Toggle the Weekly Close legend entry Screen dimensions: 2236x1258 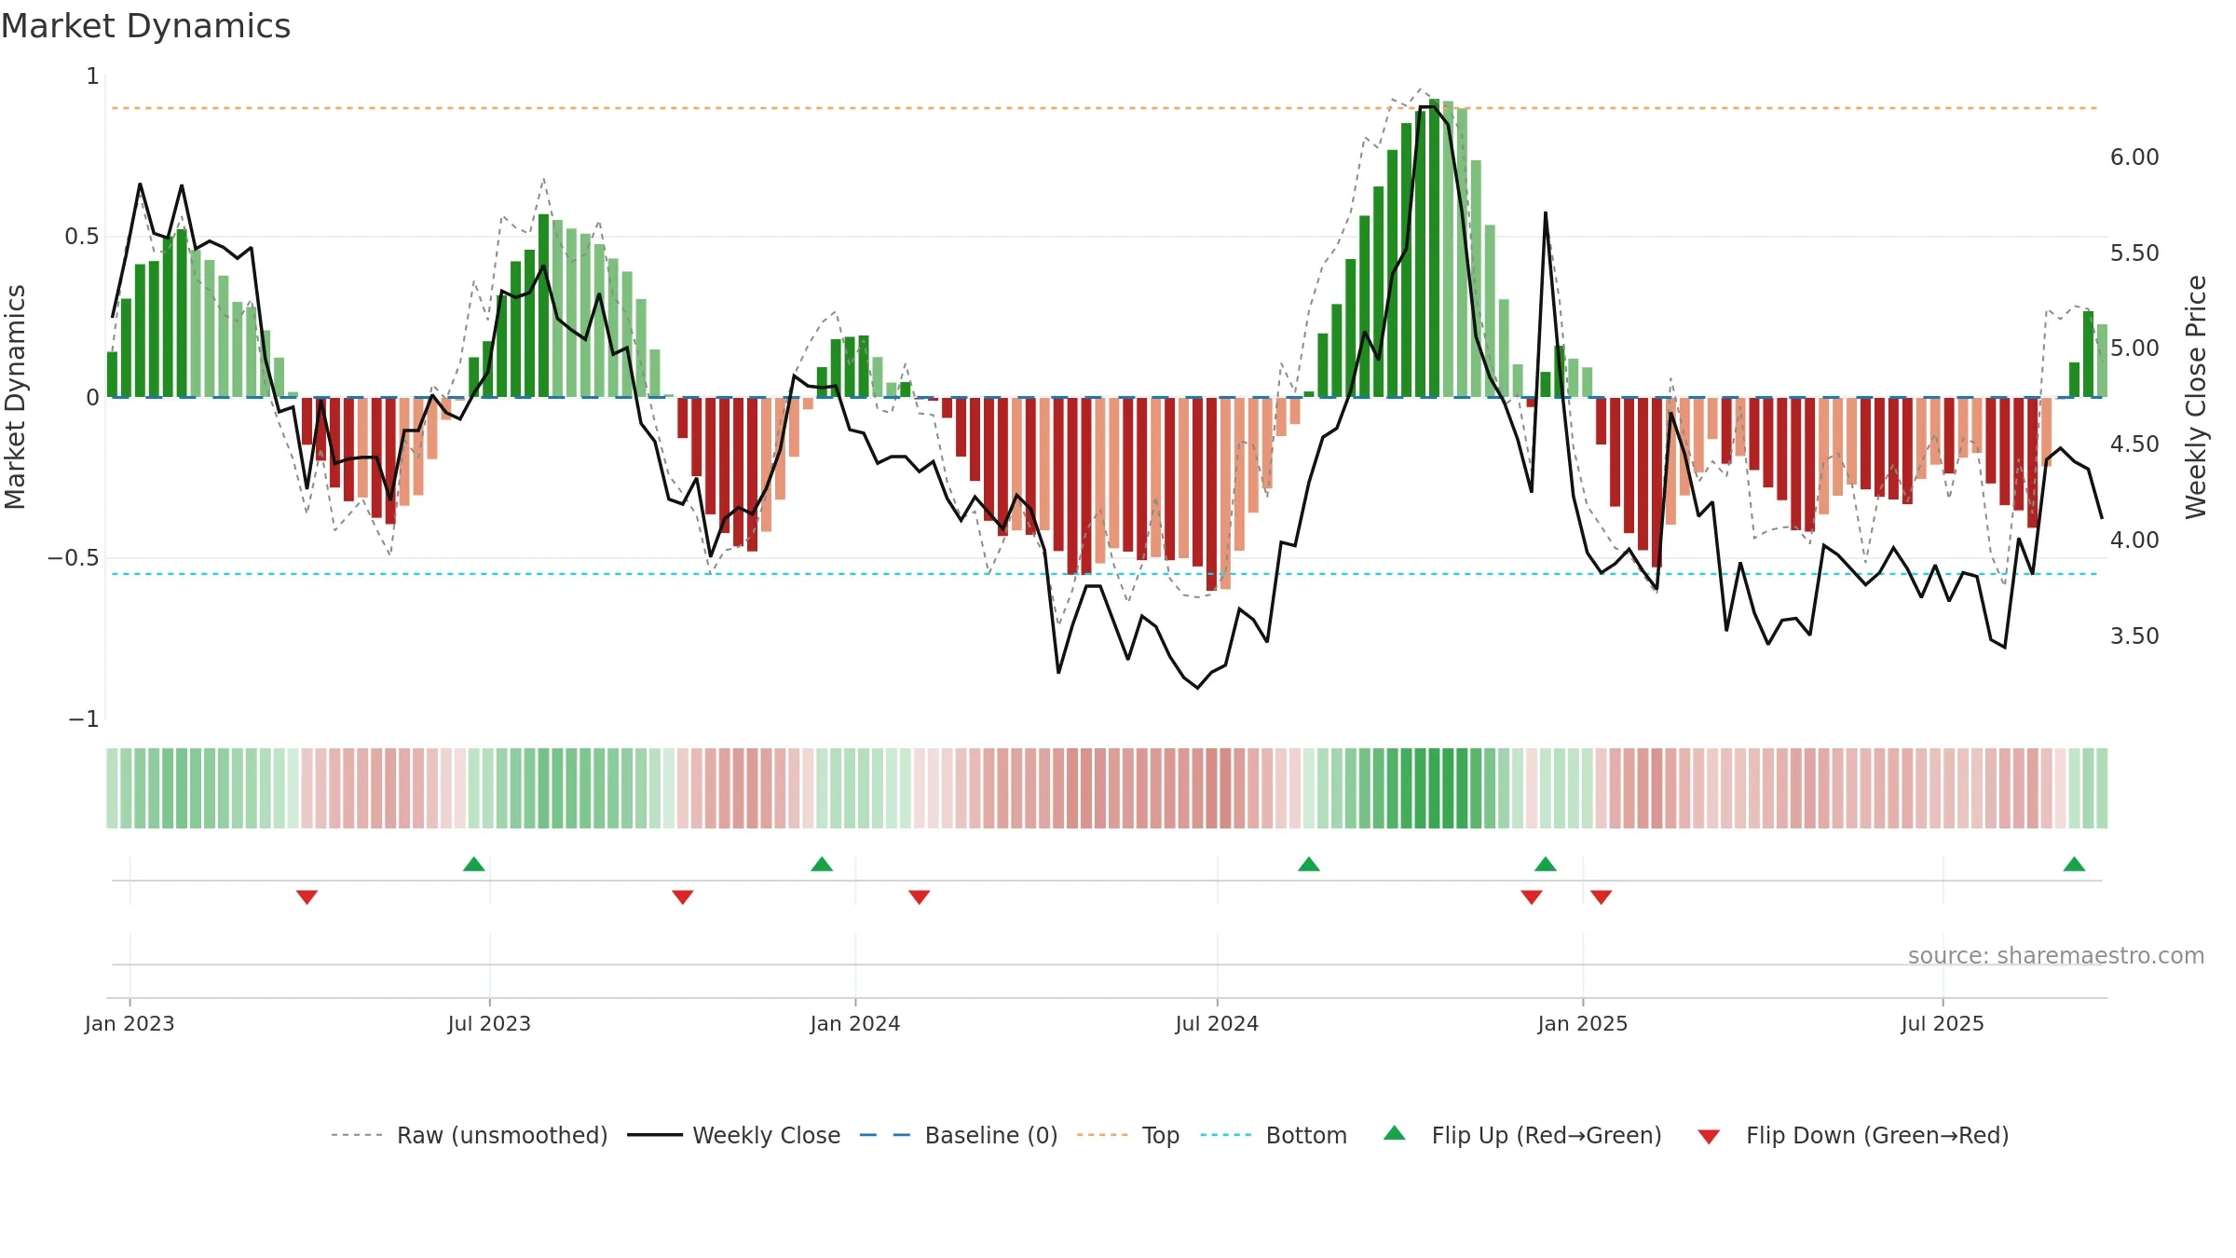734,1135
